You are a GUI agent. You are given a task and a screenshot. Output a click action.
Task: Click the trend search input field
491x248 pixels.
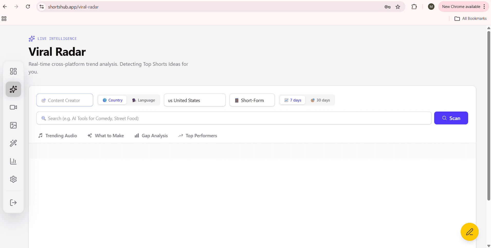234,118
